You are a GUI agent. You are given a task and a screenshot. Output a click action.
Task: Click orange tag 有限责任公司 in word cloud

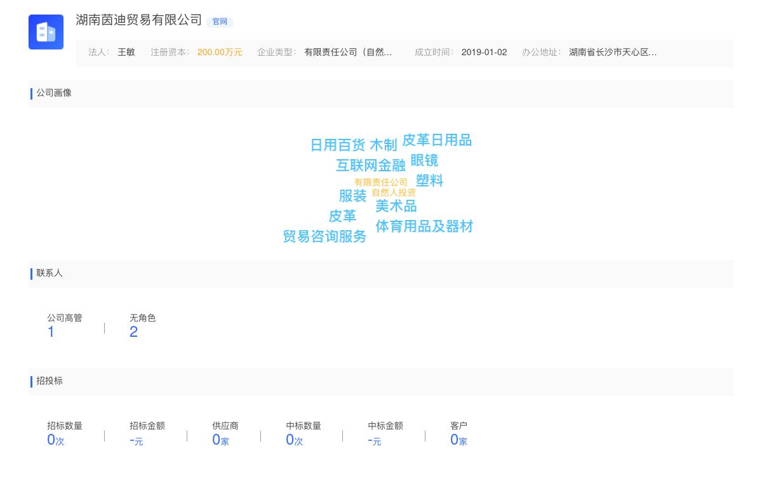tap(381, 182)
